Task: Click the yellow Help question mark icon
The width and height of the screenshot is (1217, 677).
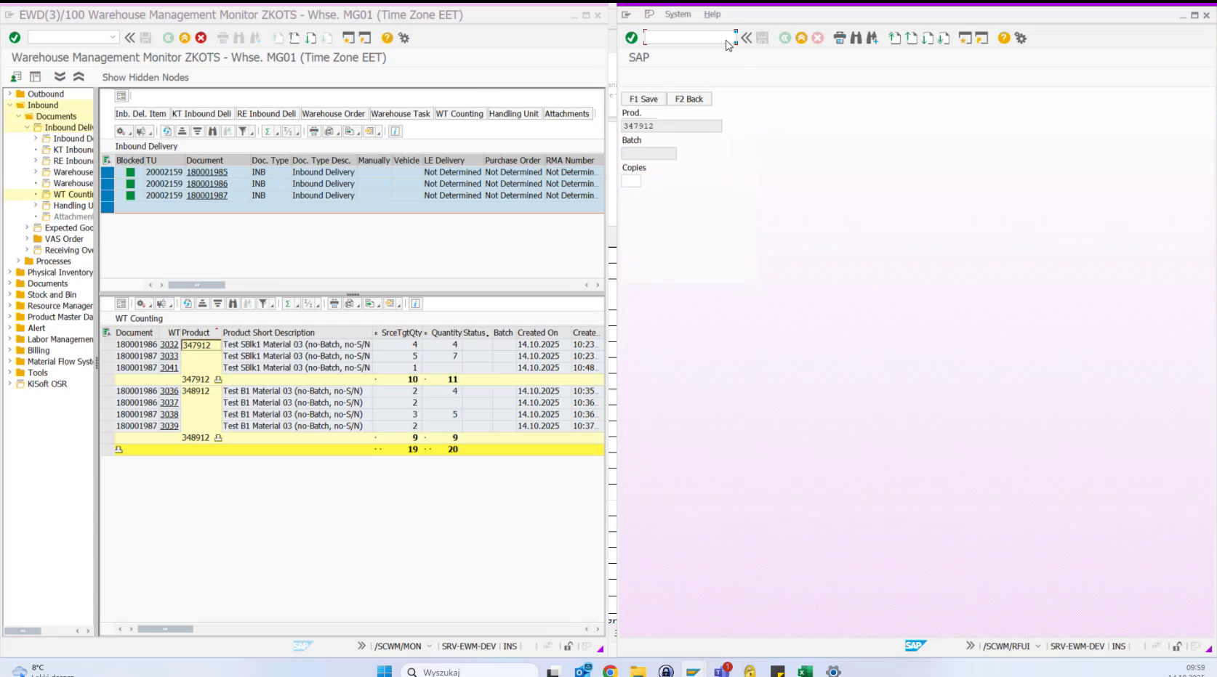Action: point(387,38)
